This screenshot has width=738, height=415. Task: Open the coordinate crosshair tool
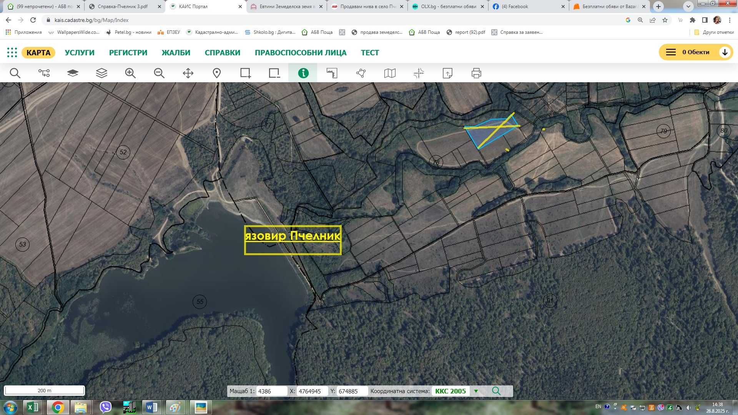[419, 73]
